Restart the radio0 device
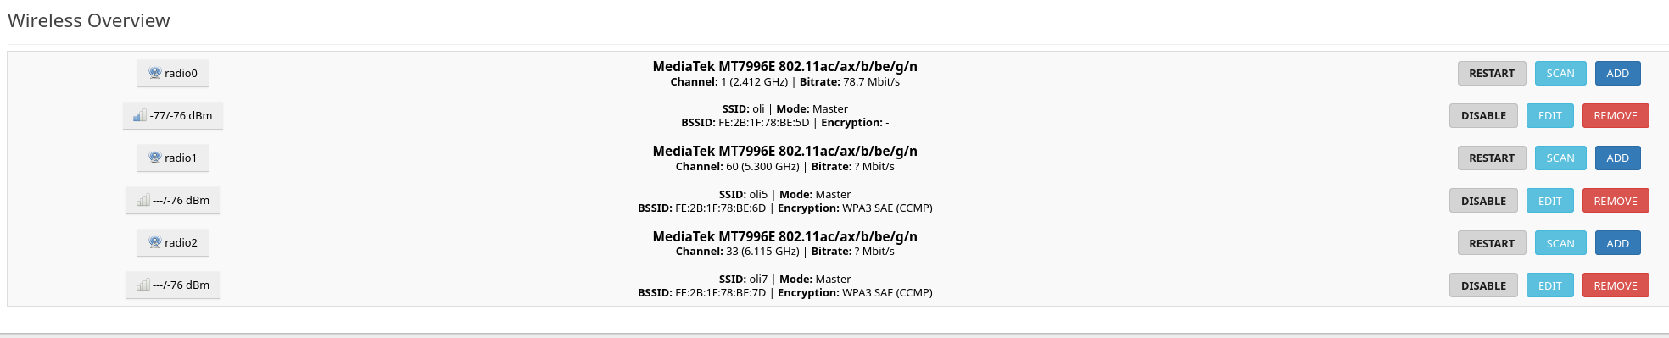This screenshot has height=338, width=1669. tap(1492, 74)
